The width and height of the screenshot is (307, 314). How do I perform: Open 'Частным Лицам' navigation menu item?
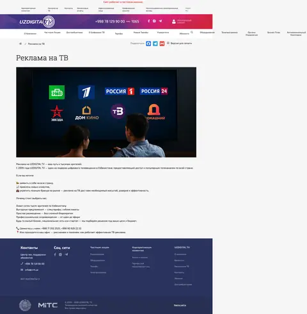point(52,33)
